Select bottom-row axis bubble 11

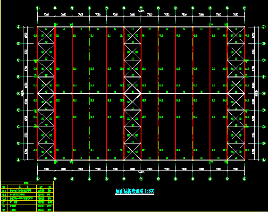point(210,179)
